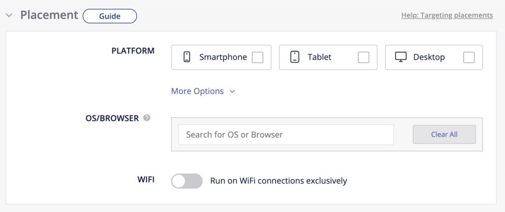This screenshot has height=212, width=505.
Task: Click the desktop monitor icon
Action: point(400,57)
